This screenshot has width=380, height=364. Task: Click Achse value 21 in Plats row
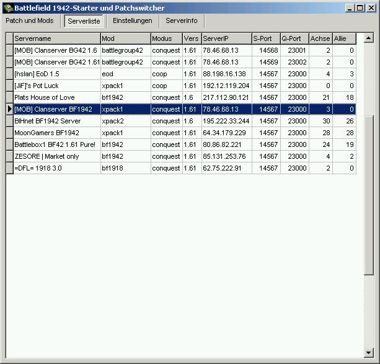(x=320, y=97)
